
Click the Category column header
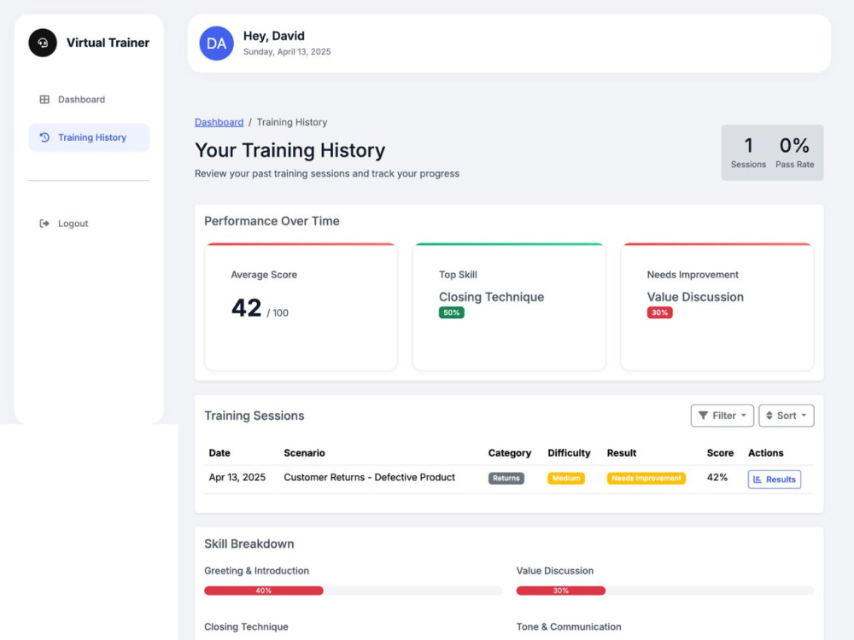coord(509,453)
